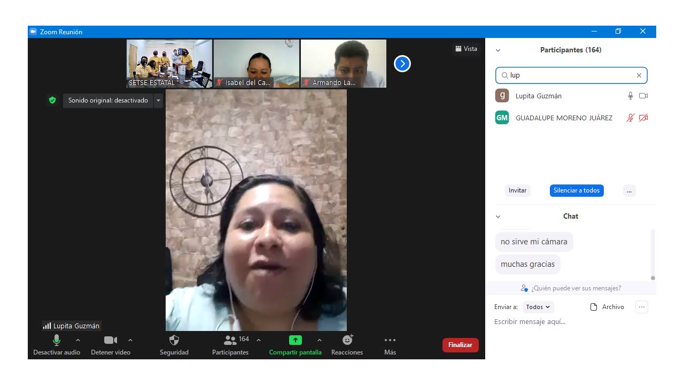Click Lupita Guzmán microphone icon in participants list
Screen dimensions: 684x385
tap(631, 96)
